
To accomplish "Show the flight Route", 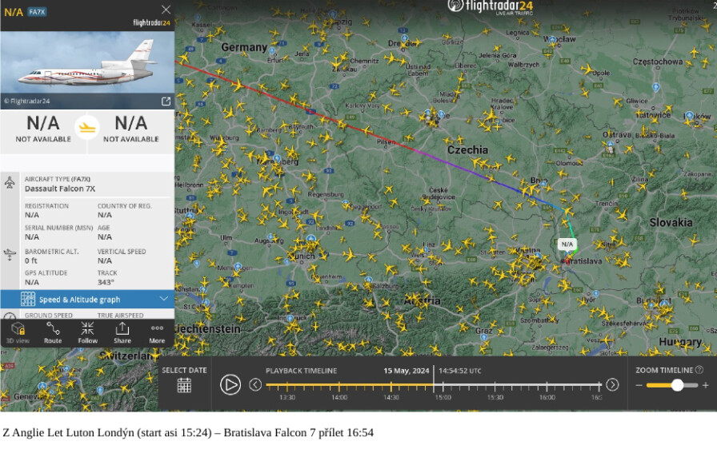I will [53, 332].
